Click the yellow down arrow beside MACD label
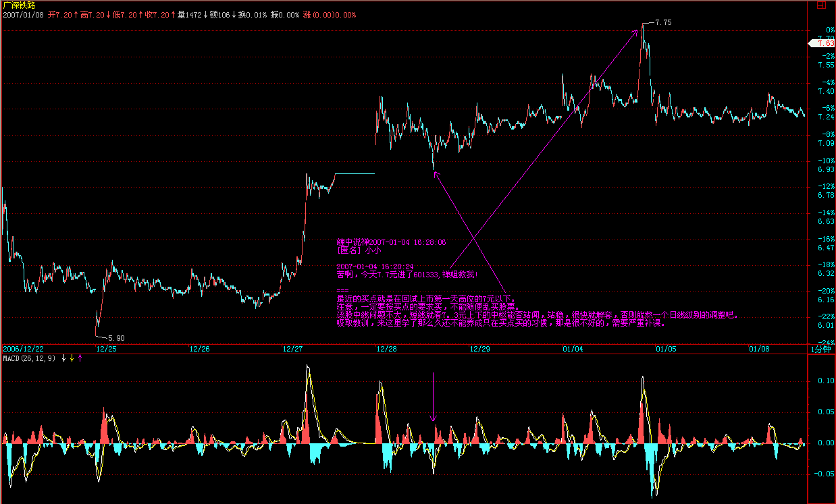Viewport: 836px width, 504px height. (72, 358)
